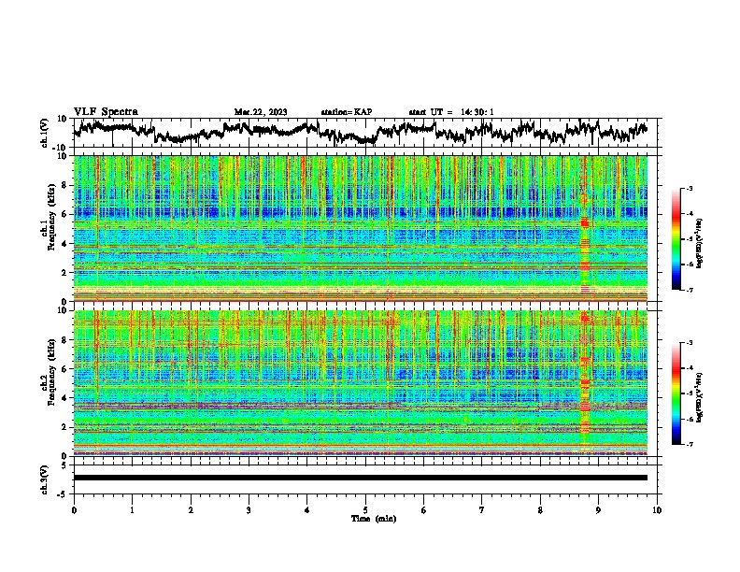Select the date text "Mar.22, 2023"
This screenshot has height=572, width=740.
click(x=261, y=112)
